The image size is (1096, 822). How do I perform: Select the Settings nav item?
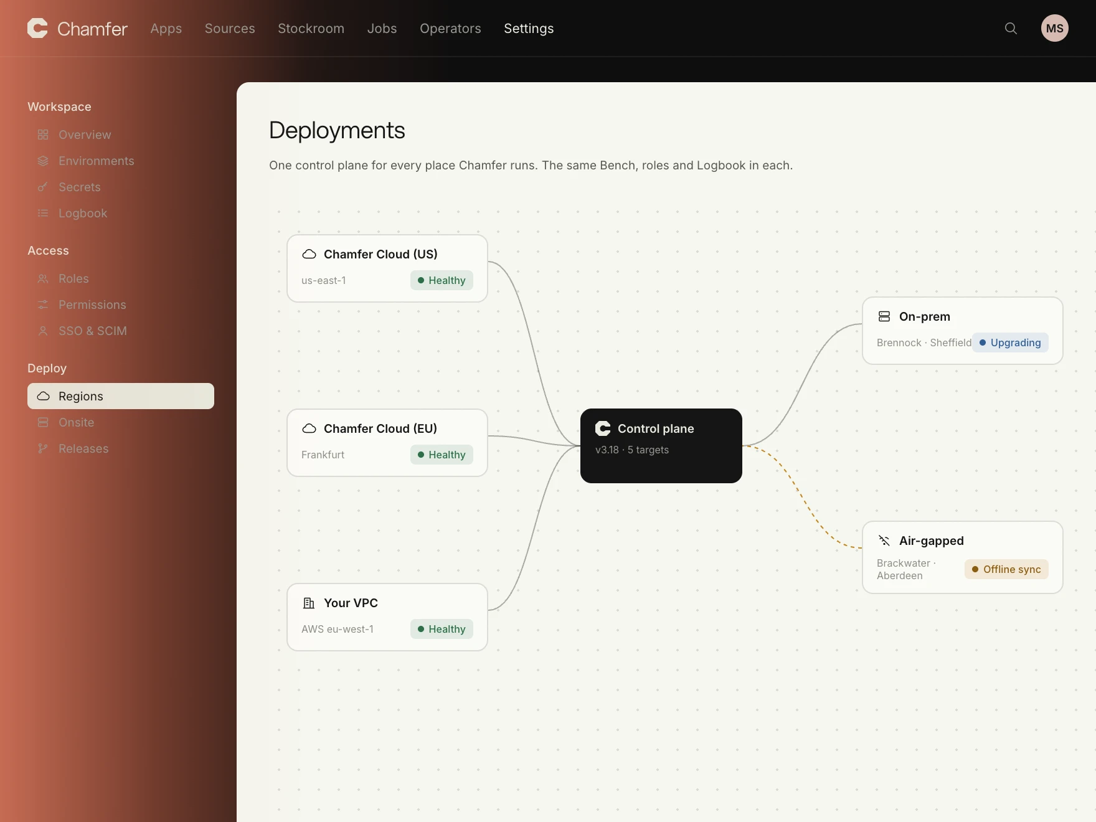click(x=529, y=28)
